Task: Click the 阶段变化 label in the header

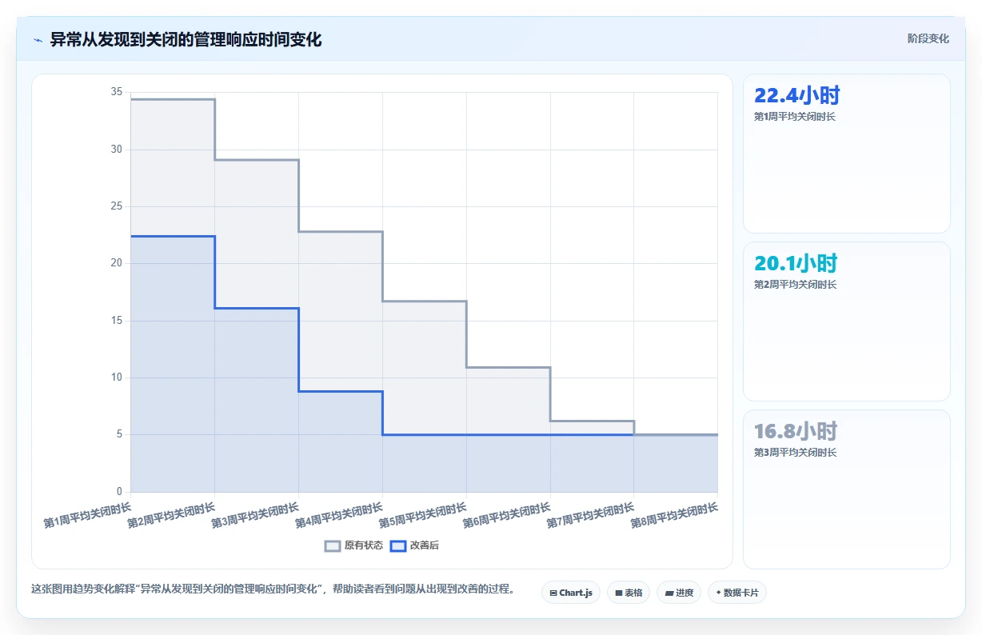Action: point(928,38)
